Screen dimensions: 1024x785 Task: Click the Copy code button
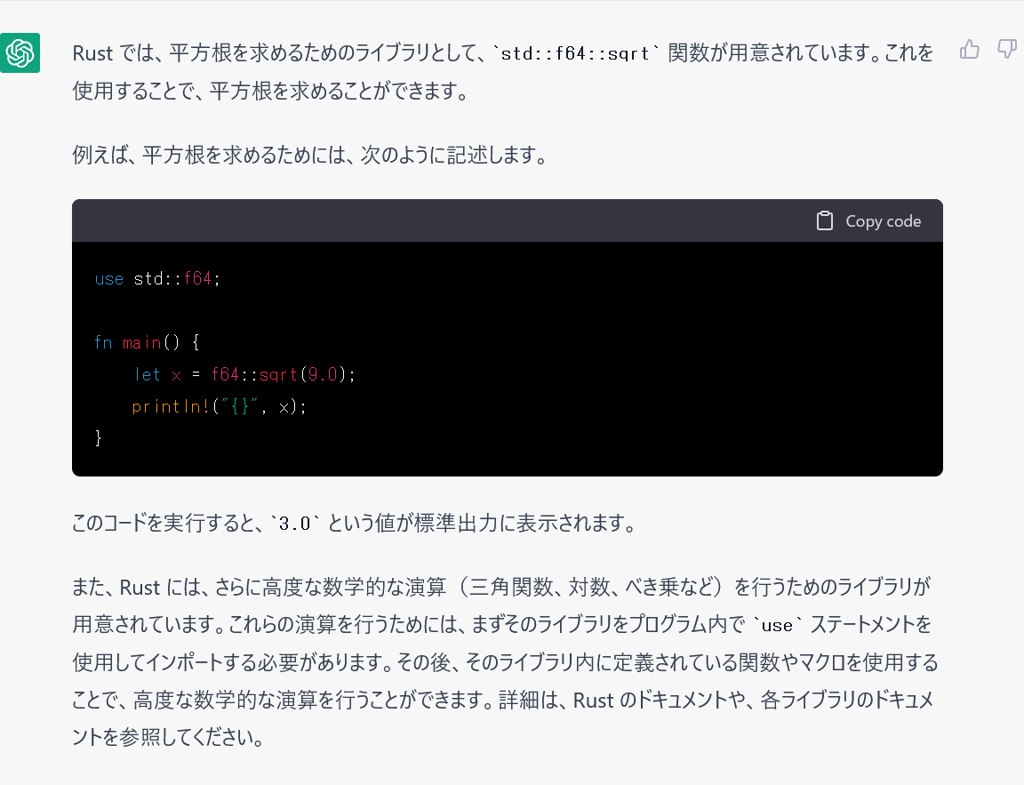pos(868,221)
